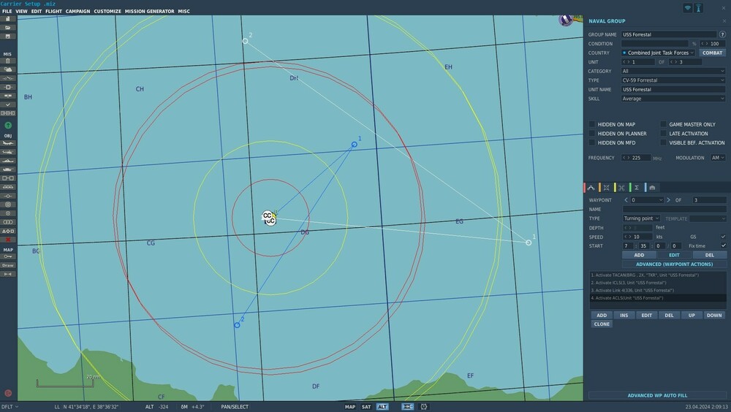The height and width of the screenshot is (412, 731).
Task: Open the EDIT menu
Action: (x=37, y=11)
